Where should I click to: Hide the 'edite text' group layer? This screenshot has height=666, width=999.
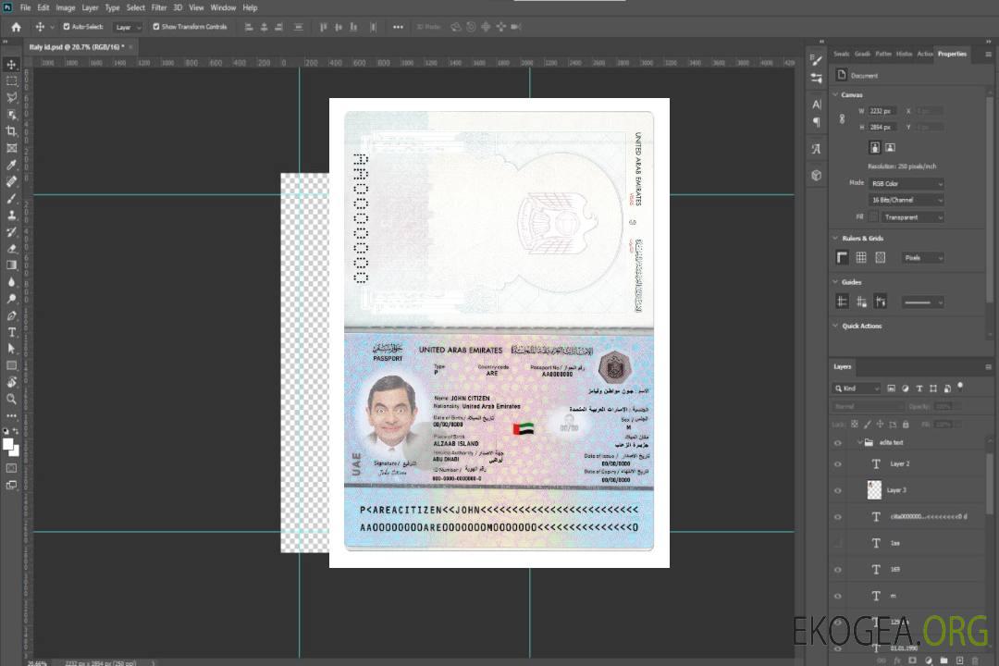[x=838, y=443]
